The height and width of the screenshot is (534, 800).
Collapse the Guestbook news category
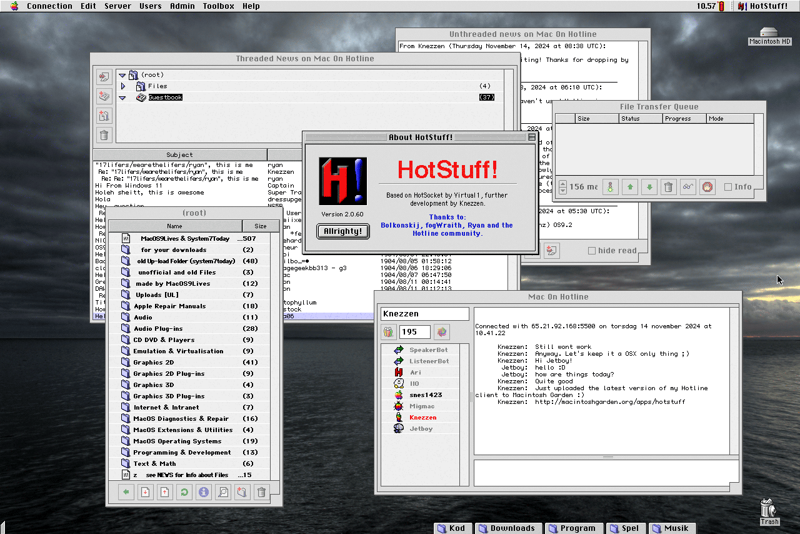(x=123, y=98)
